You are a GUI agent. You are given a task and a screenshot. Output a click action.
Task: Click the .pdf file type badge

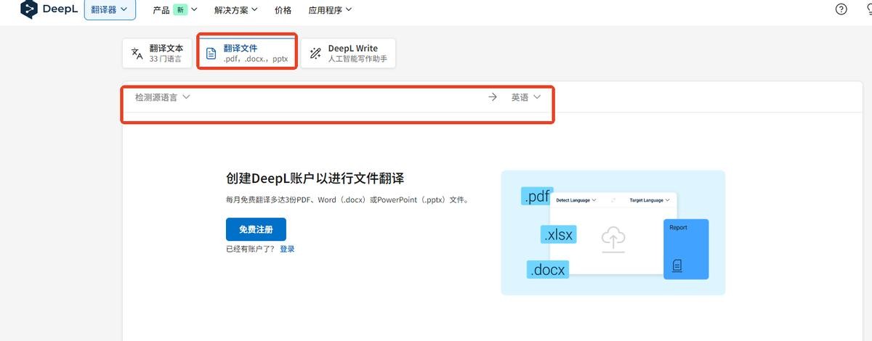tap(537, 196)
